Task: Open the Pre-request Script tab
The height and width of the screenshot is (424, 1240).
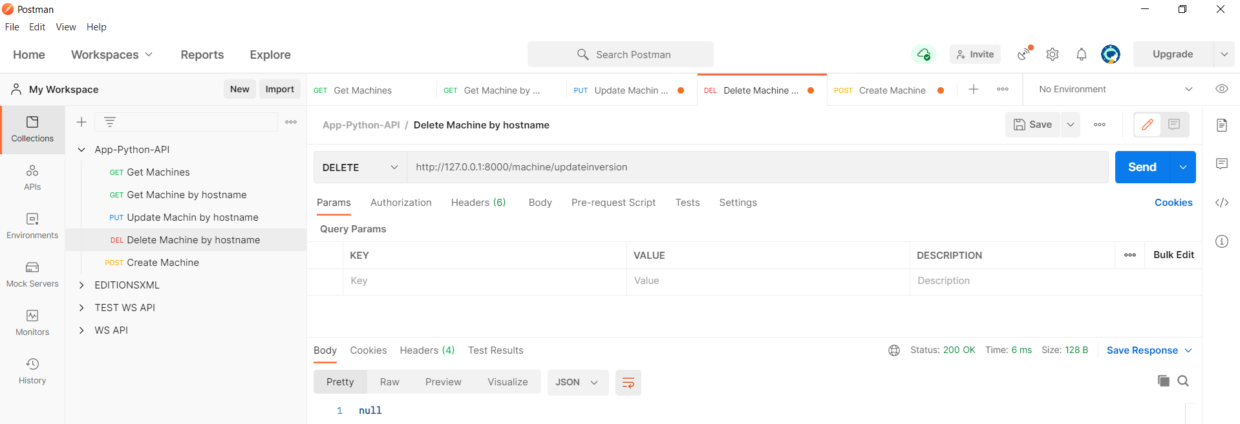Action: click(x=614, y=203)
